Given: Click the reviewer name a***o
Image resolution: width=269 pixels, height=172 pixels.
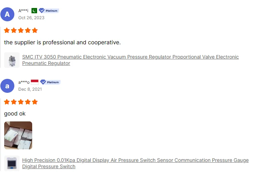Looking at the screenshot, I should 24,82.
